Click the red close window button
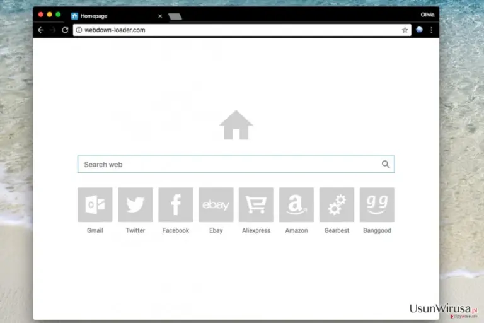 point(41,15)
